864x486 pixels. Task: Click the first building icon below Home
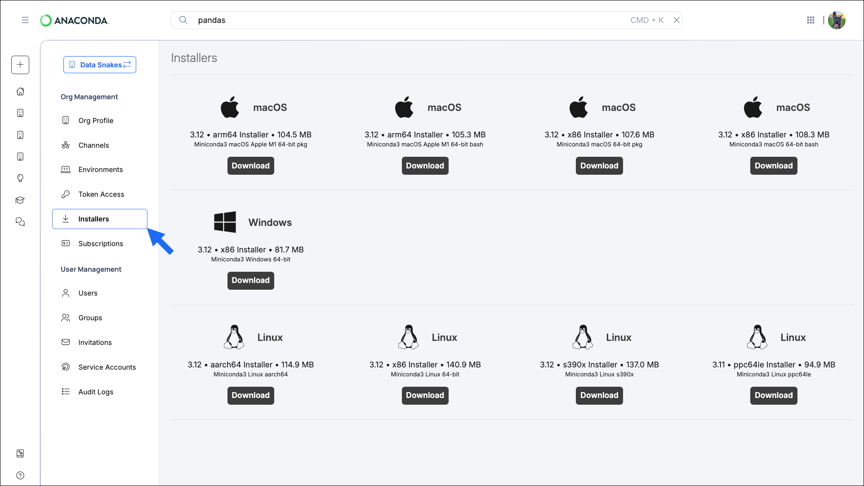pos(20,113)
